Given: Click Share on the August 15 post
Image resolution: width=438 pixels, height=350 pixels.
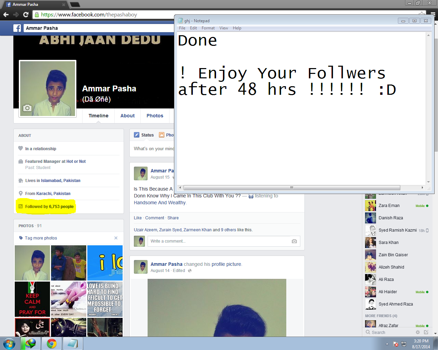Looking at the screenshot, I should pos(173,218).
